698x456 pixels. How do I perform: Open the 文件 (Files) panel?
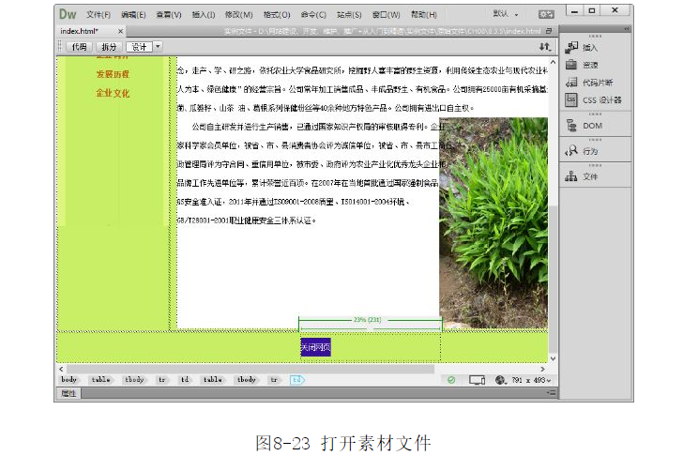point(588,175)
